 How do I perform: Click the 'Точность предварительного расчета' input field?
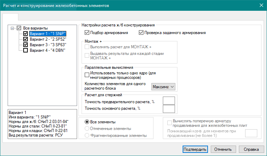[x=168, y=101]
